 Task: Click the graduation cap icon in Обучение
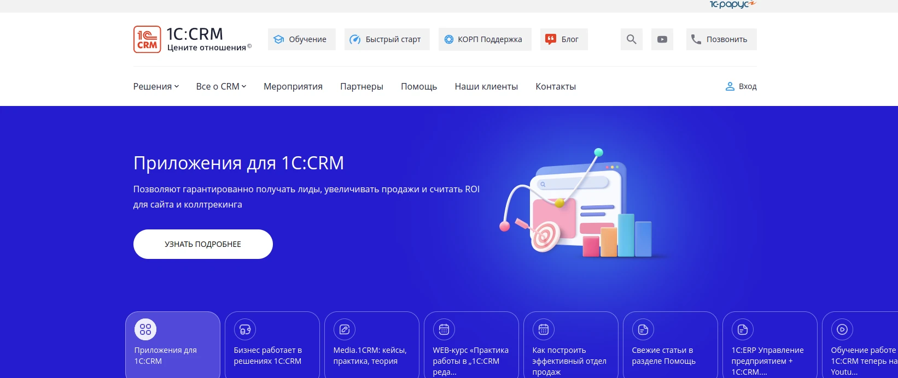tap(279, 39)
